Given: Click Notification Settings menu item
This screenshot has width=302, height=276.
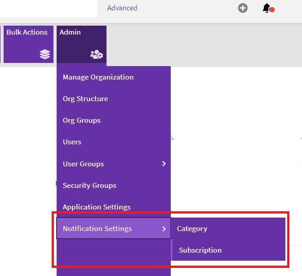Looking at the screenshot, I should pyautogui.click(x=98, y=229).
